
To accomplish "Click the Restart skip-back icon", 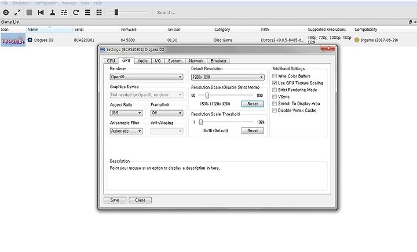I will (41, 13).
